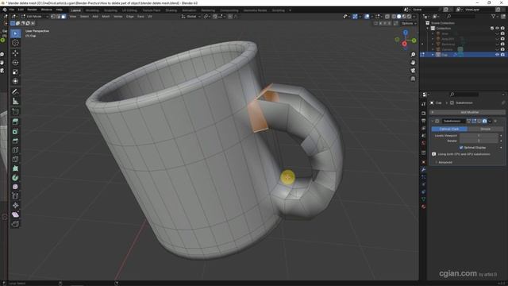Select the Select Box tool
The image size is (508, 286).
coord(15,33)
